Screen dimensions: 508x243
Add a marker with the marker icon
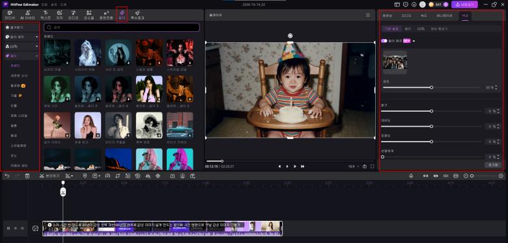pyautogui.click(x=85, y=176)
